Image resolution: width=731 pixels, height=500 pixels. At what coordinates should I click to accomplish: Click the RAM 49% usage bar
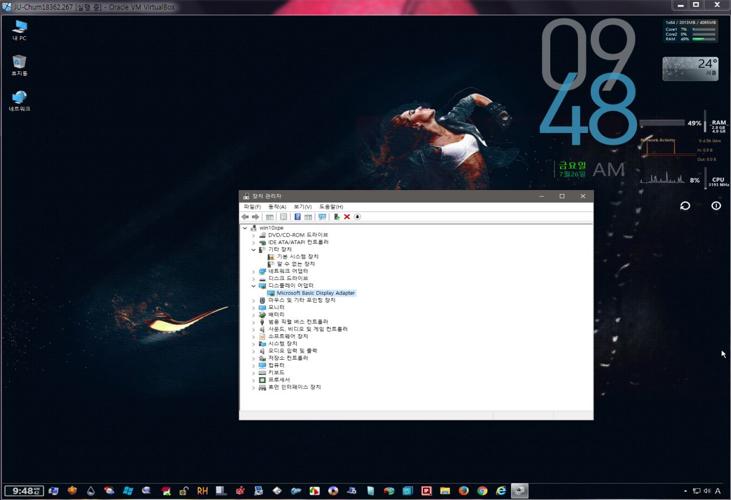[662, 123]
